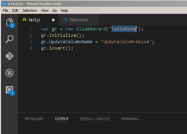The height and width of the screenshot is (134, 187).
Task: Show the PROBLEMS panel tab
Action: (34, 119)
